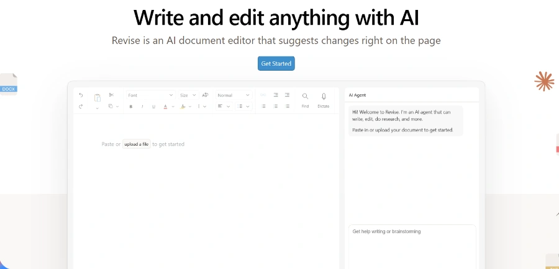Toggle Italic formatting

click(x=142, y=107)
